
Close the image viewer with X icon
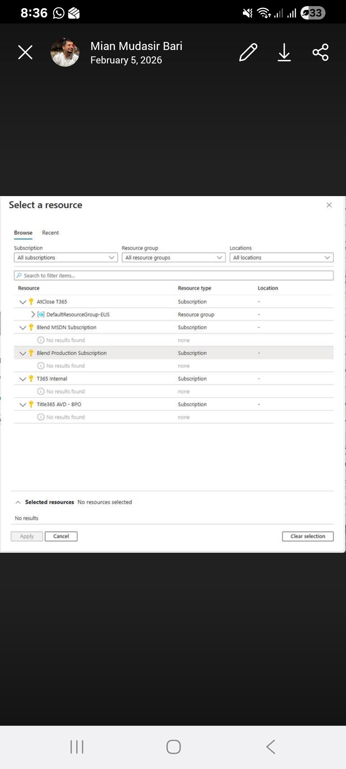click(25, 52)
